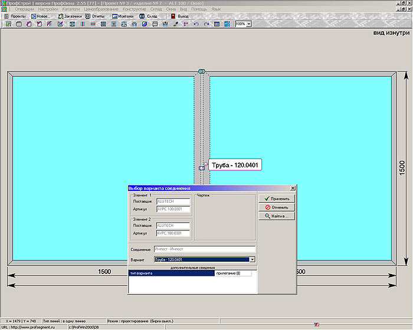Click the Выход exit button
This screenshot has width=413, height=330.
tap(179, 16)
